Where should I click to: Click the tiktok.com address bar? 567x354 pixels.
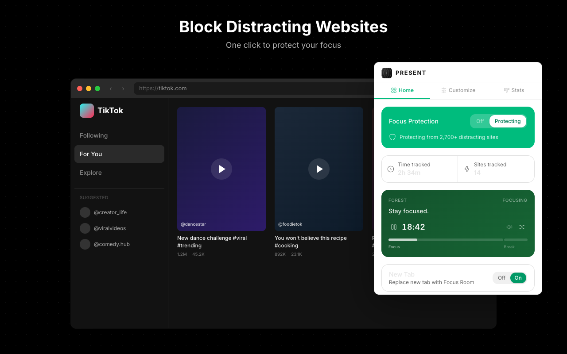coord(254,88)
